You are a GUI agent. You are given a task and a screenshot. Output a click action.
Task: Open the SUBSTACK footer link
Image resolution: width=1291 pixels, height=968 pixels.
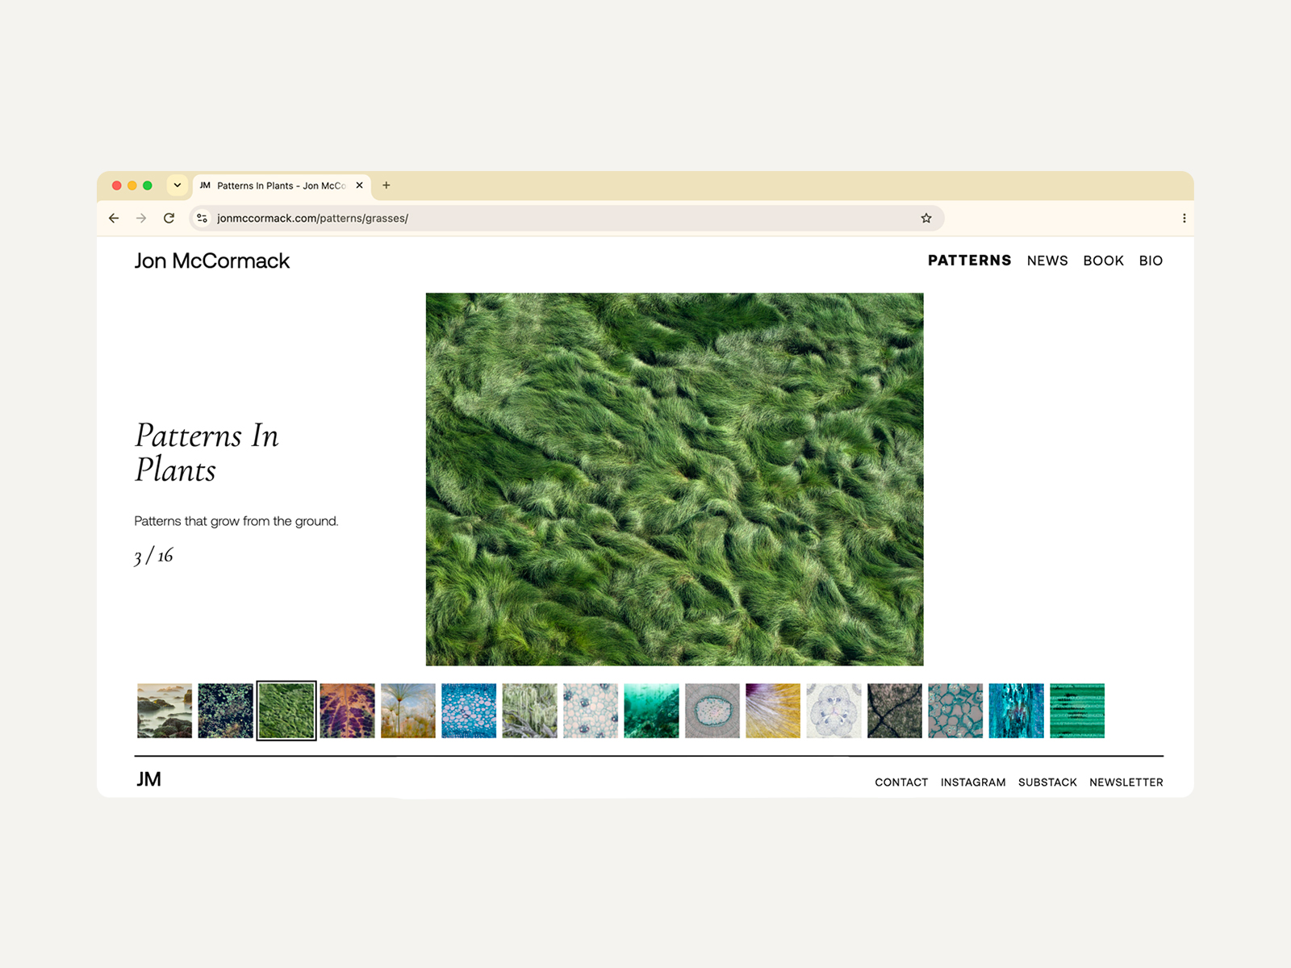tap(1047, 782)
